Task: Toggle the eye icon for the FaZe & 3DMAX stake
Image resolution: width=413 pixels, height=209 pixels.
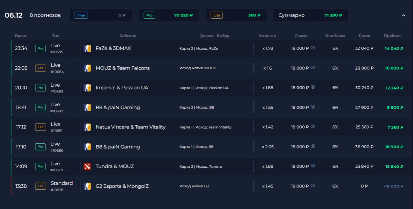Action: tap(313, 48)
